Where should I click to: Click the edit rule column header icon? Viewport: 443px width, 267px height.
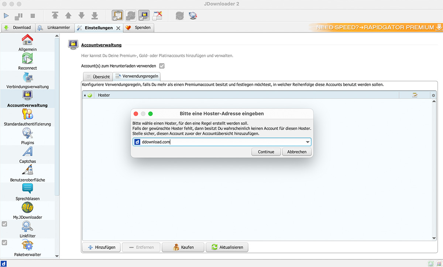415,95
